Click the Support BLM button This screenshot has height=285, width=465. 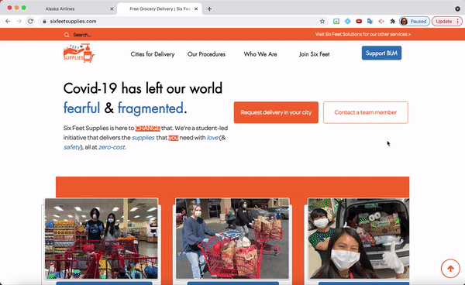coord(381,53)
